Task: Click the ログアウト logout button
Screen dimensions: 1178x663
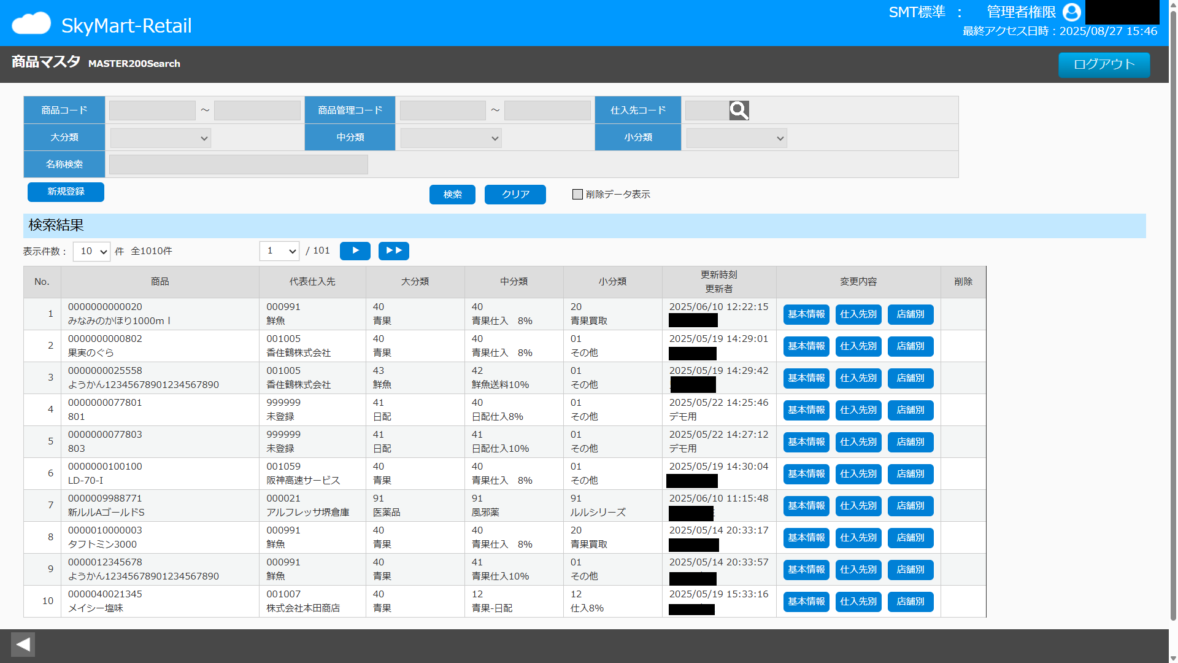Action: tap(1103, 65)
